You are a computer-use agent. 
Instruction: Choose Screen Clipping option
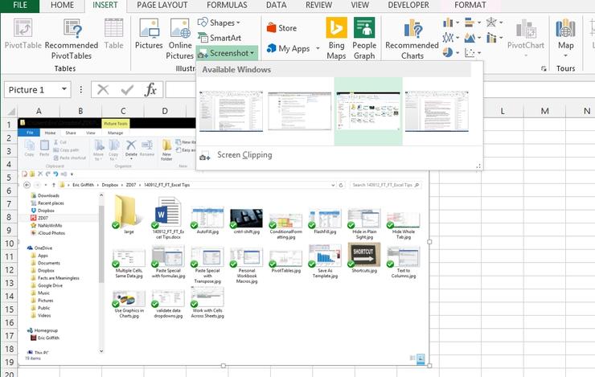click(x=244, y=155)
